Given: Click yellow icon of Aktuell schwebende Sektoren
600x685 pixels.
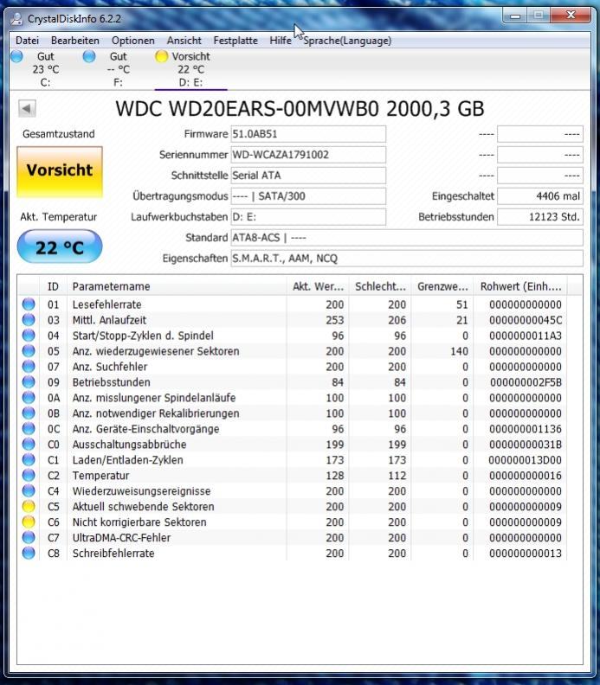Looking at the screenshot, I should coord(29,506).
